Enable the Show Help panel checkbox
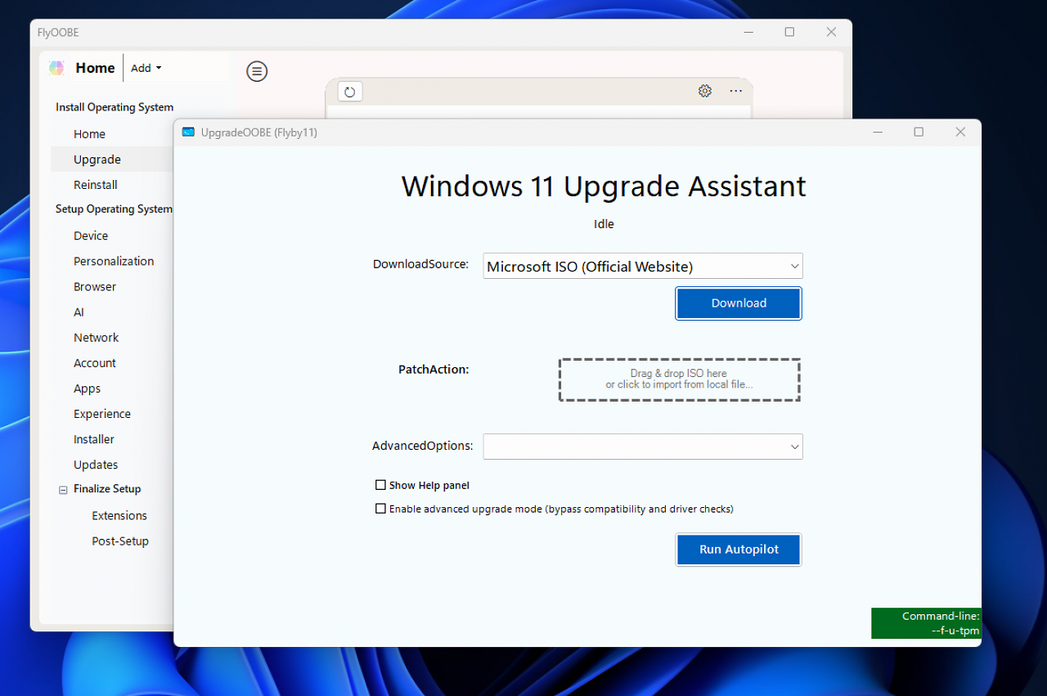The height and width of the screenshot is (696, 1047). click(380, 485)
